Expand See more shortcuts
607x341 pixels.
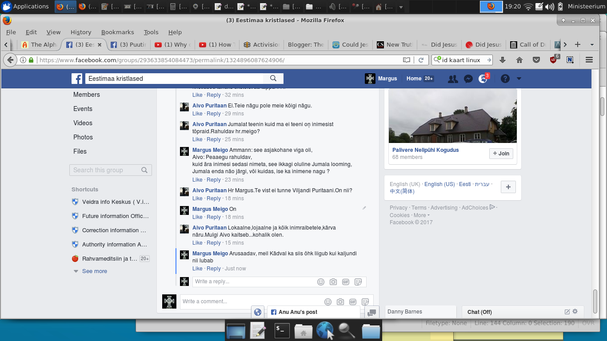click(94, 271)
